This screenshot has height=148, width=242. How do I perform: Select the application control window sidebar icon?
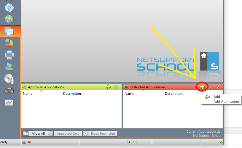coord(9,31)
